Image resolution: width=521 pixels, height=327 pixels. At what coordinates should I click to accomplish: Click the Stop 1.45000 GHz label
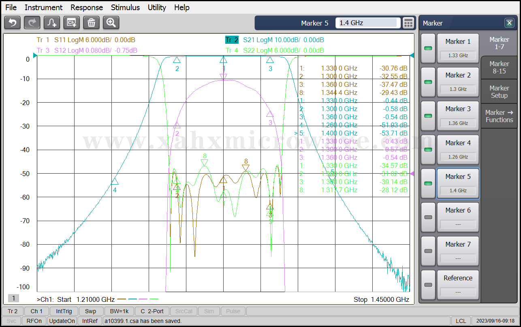[x=381, y=299]
